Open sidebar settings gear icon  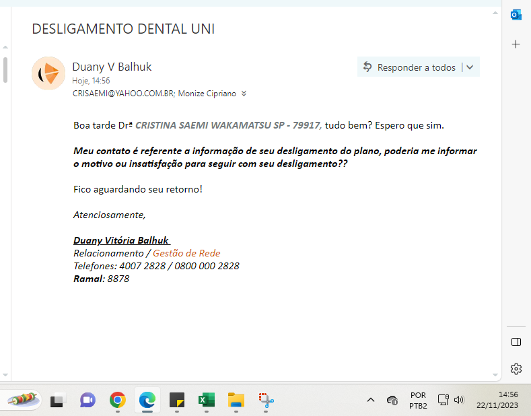coord(516,369)
